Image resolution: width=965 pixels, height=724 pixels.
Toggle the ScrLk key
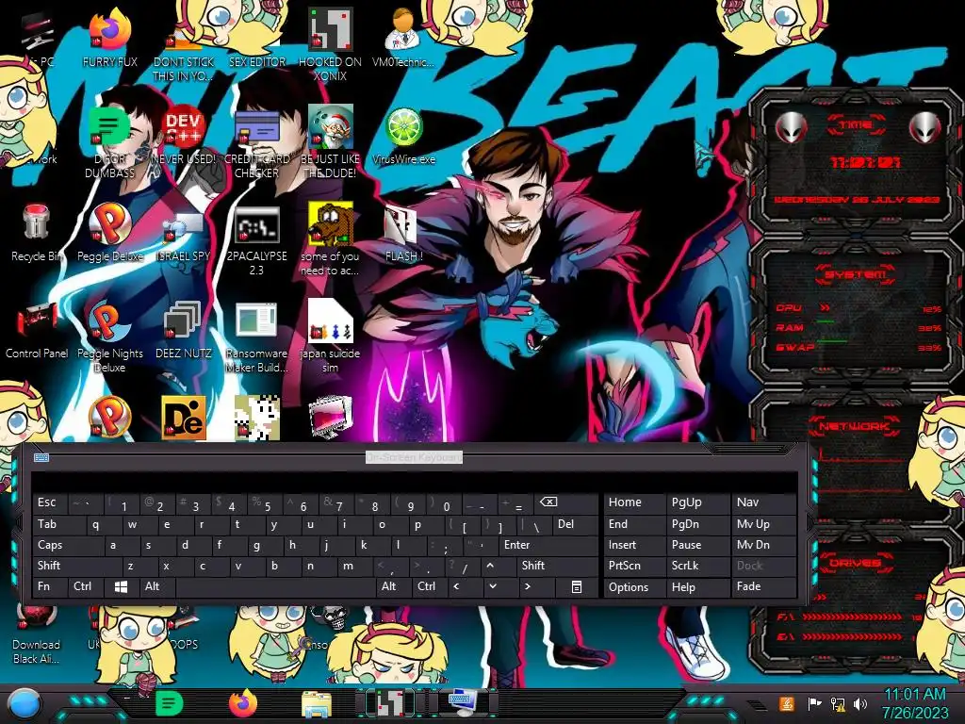(698, 566)
